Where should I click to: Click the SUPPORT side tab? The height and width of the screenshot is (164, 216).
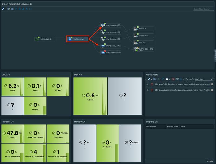pyautogui.click(x=215, y=55)
